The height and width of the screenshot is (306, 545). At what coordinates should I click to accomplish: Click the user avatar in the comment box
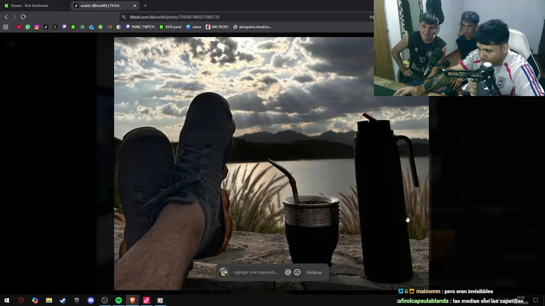tap(224, 272)
